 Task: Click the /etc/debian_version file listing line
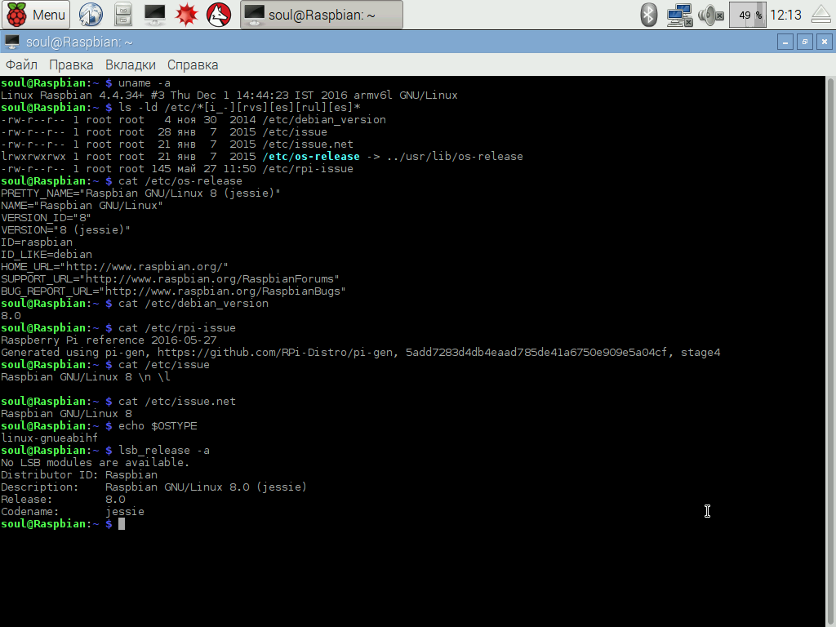tap(193, 120)
